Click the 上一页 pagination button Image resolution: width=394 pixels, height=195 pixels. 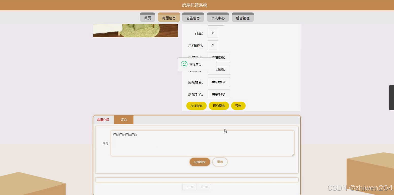pos(190,187)
